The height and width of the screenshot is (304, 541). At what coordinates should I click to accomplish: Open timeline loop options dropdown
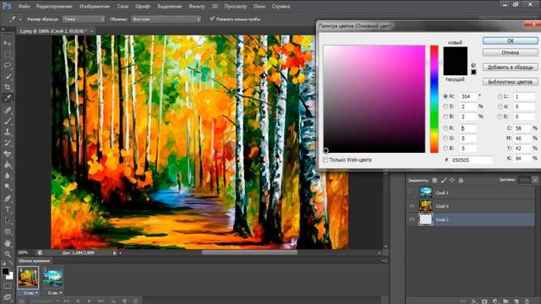pos(57,301)
